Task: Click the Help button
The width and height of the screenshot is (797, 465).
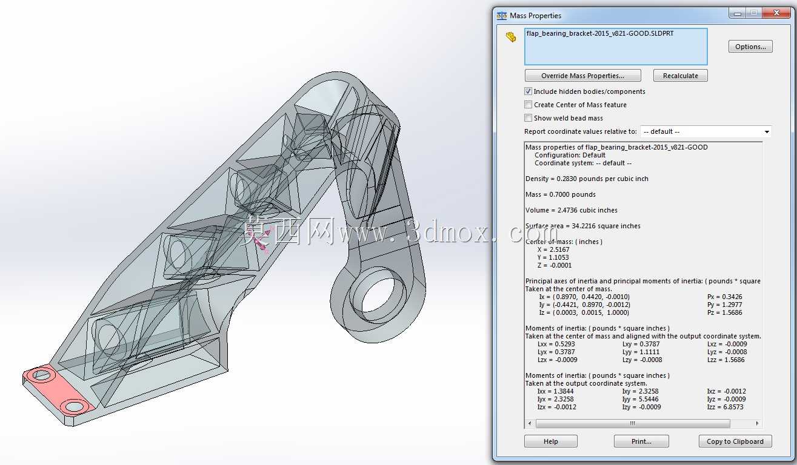Action: [551, 441]
